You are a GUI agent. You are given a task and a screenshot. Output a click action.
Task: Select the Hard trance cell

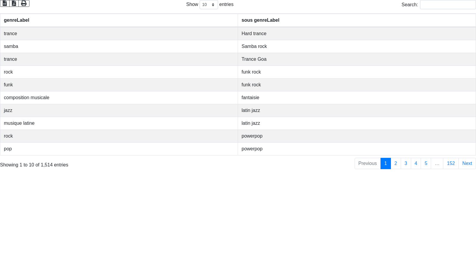[254, 34]
